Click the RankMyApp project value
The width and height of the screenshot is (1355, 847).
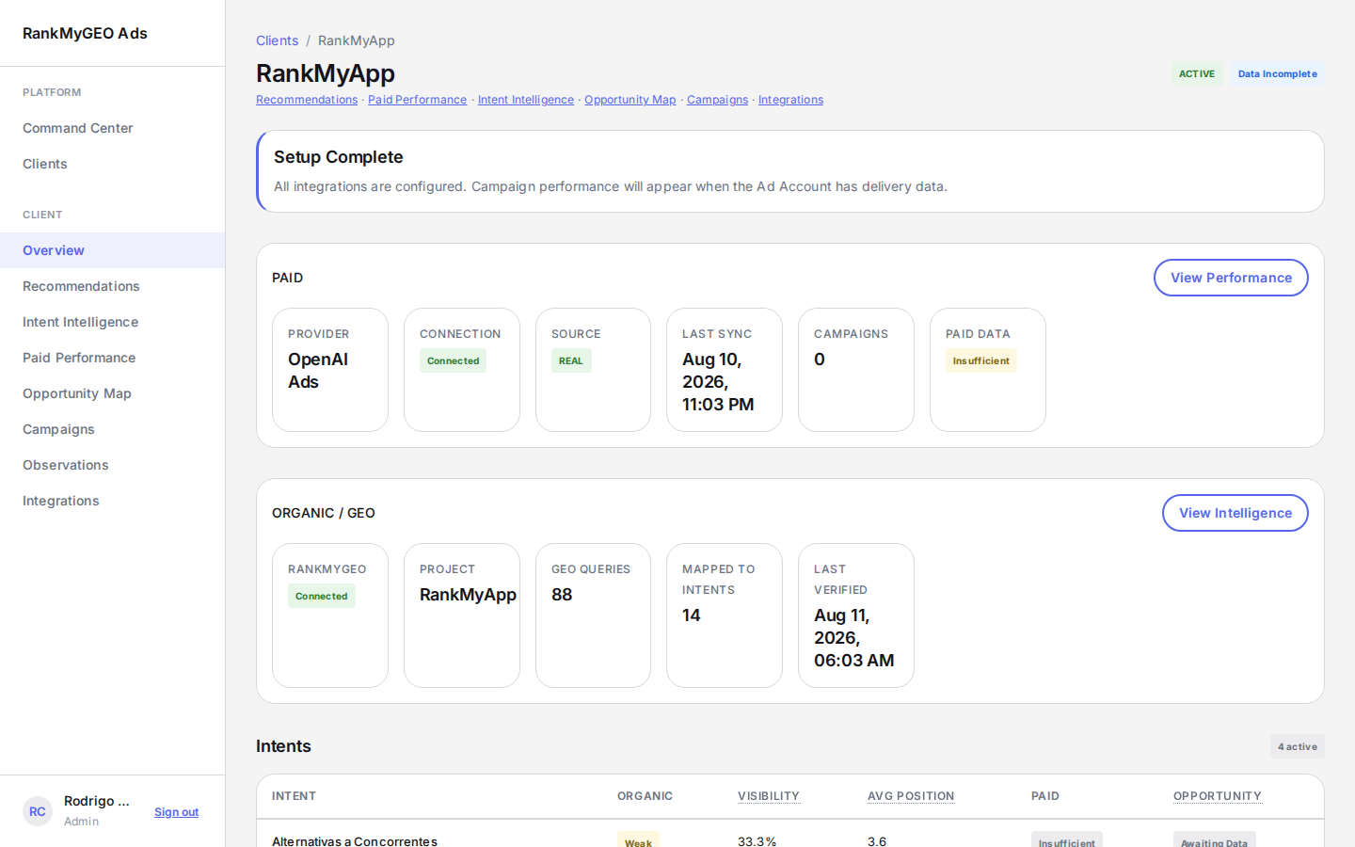point(468,595)
